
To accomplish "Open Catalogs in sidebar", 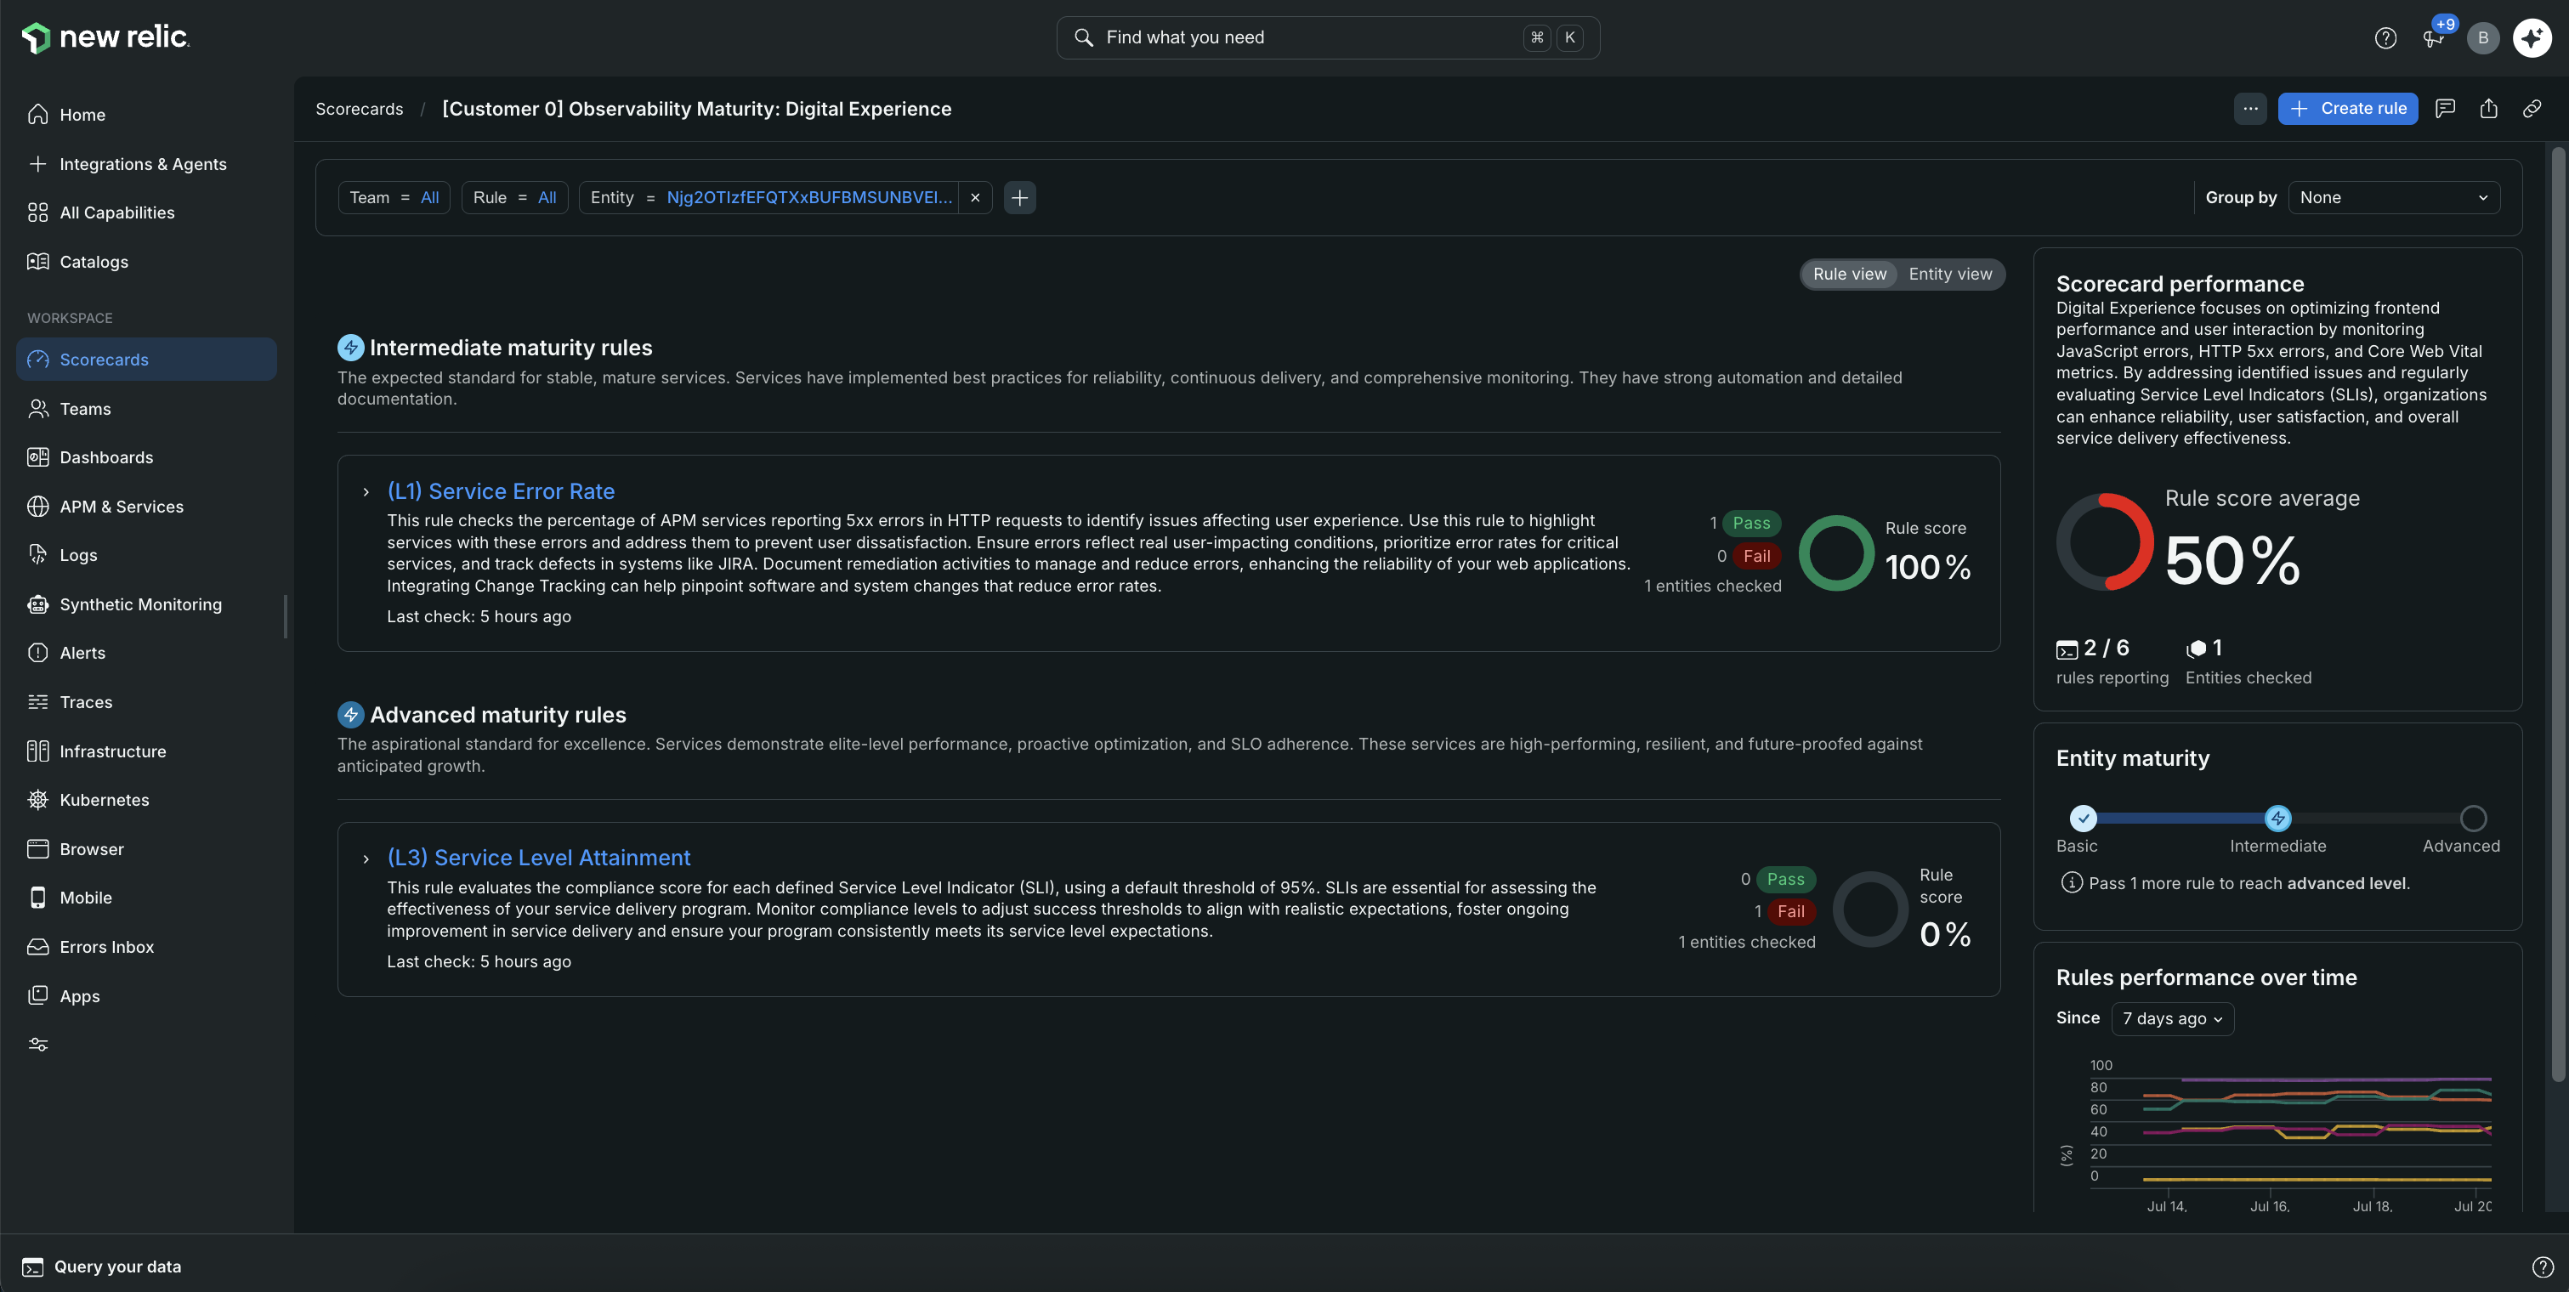I will 146,261.
